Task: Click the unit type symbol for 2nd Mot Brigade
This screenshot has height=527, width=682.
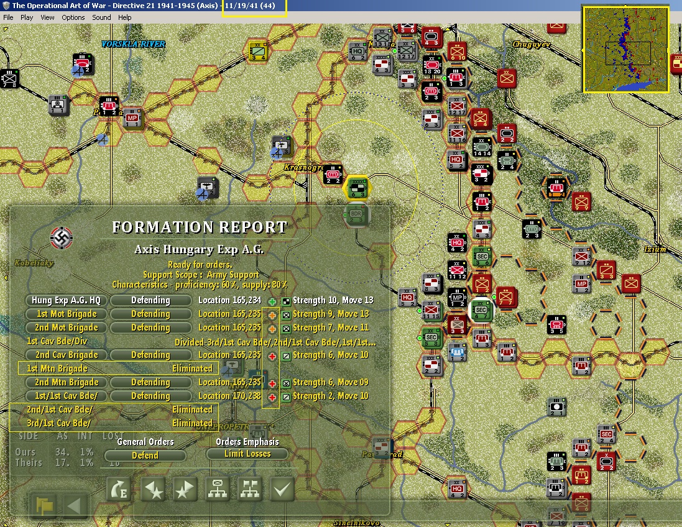Action: coord(286,329)
